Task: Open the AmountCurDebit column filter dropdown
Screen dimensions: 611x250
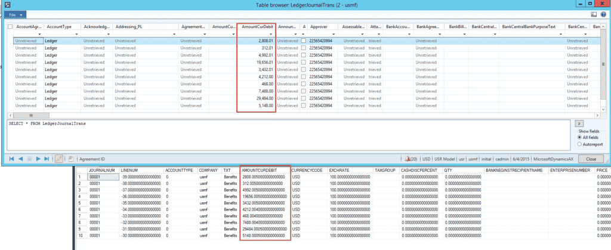Action: (271, 34)
